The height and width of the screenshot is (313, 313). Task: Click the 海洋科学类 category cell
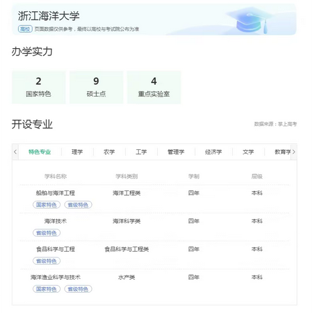pyautogui.click(x=127, y=221)
